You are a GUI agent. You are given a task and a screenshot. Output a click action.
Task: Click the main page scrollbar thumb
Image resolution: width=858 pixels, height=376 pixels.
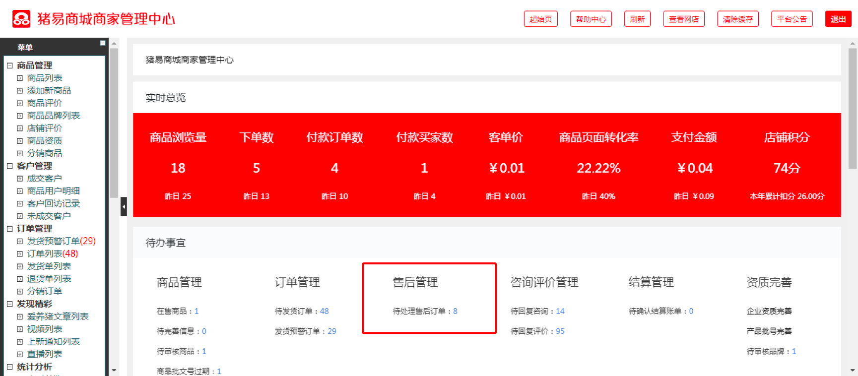coord(853,108)
